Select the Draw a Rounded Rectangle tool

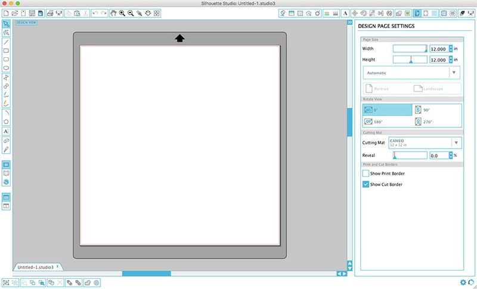6,59
